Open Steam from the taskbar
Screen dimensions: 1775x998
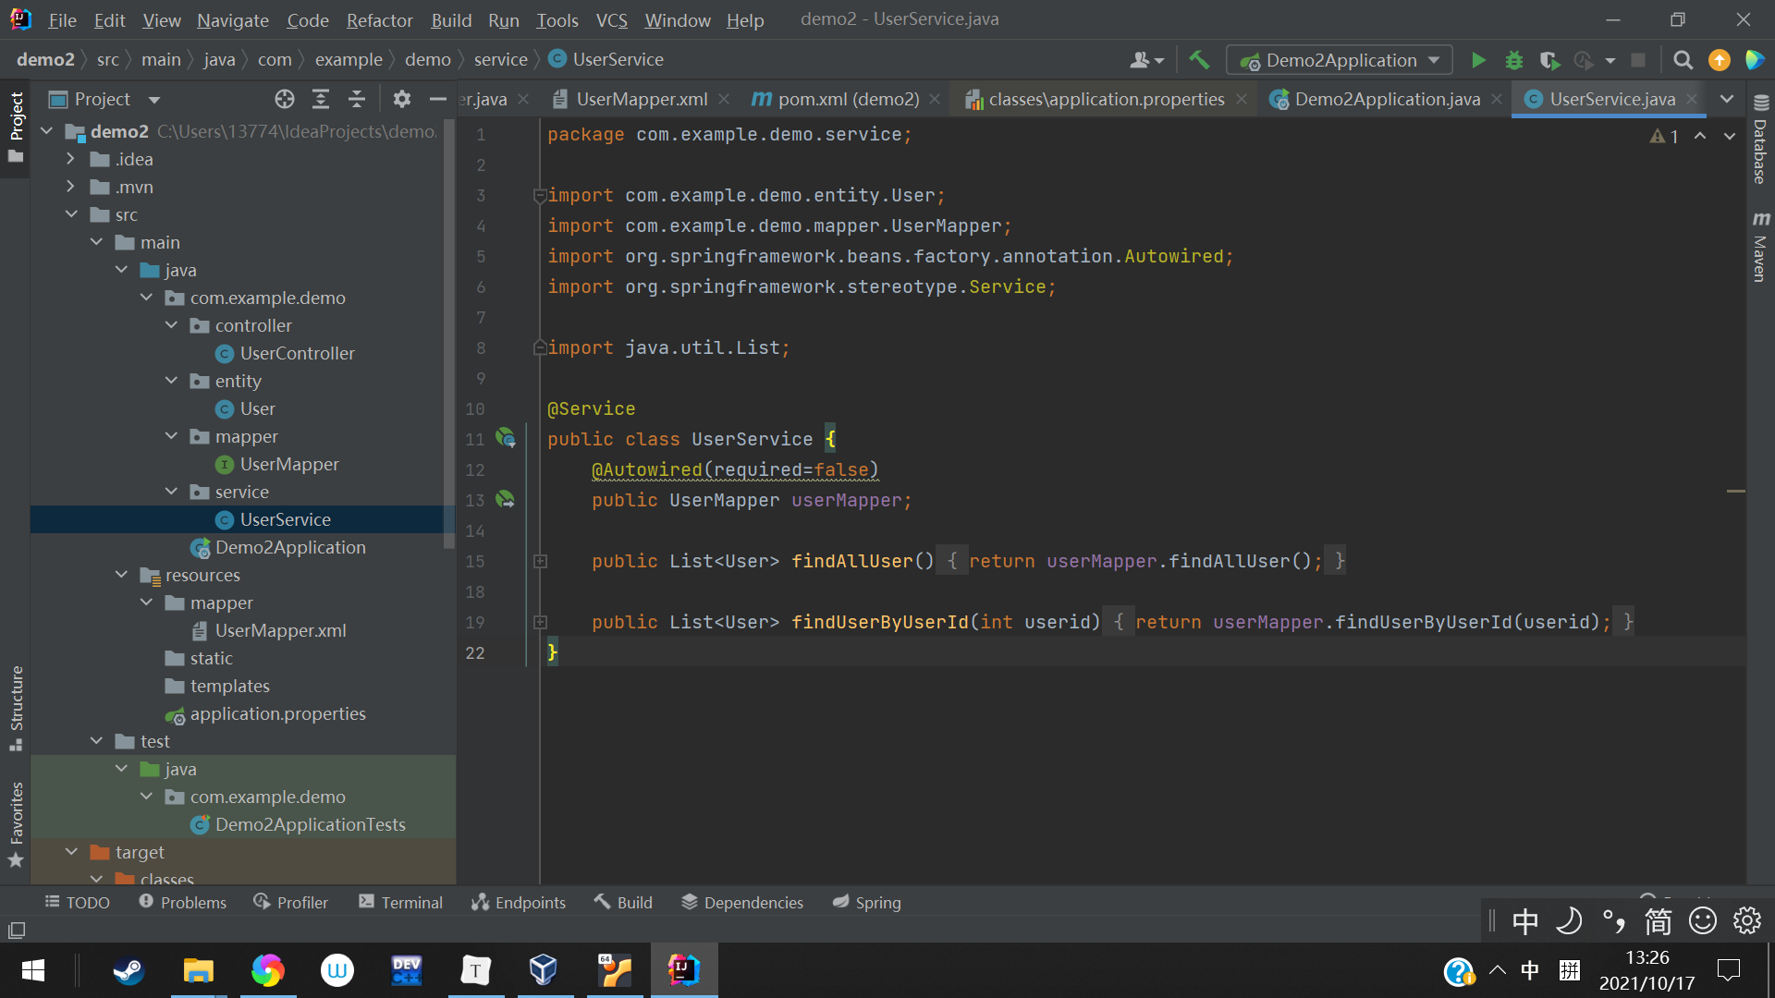[x=129, y=970]
